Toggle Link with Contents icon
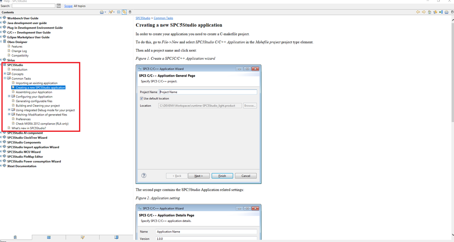Image resolution: width=454 pixels, height=242 pixels. (124, 12)
